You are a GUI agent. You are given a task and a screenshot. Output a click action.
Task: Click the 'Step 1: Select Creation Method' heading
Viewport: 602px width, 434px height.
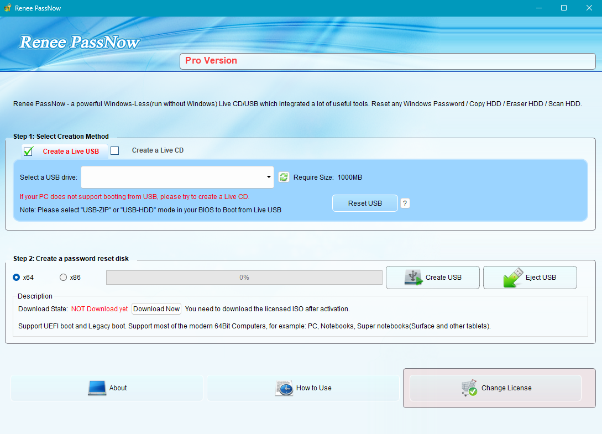coord(61,137)
